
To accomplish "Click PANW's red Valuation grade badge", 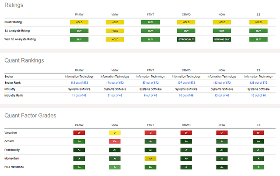I will 79,133.
